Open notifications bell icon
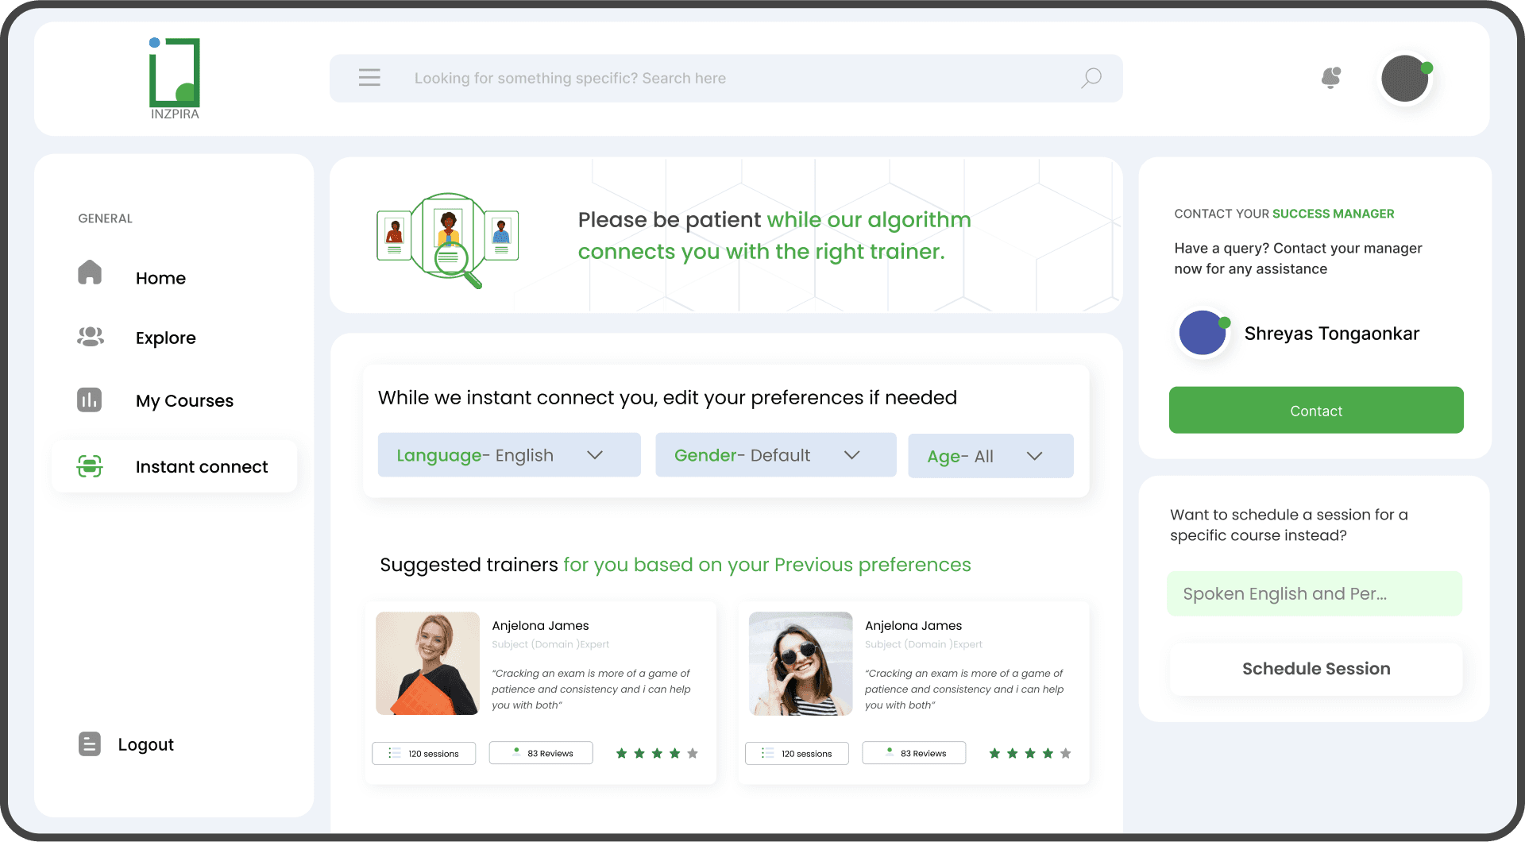The height and width of the screenshot is (842, 1525). 1331,78
